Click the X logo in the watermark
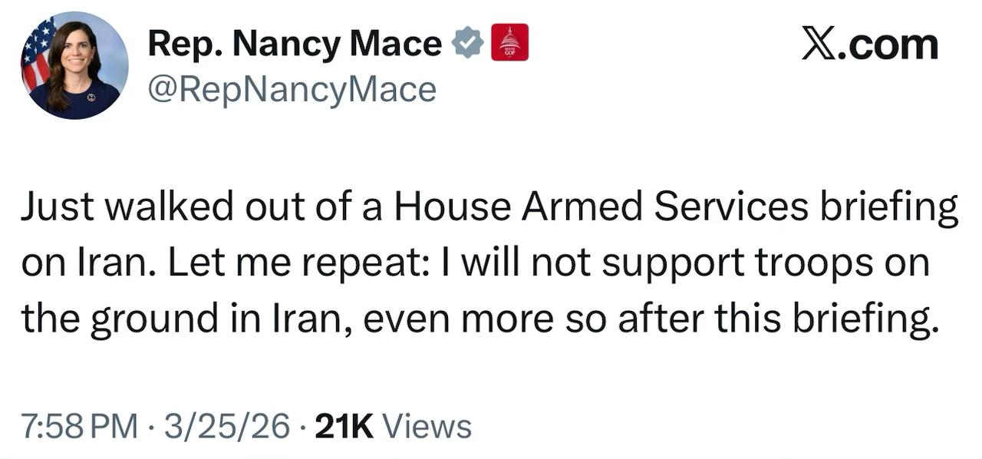The width and height of the screenshot is (982, 459). click(821, 43)
